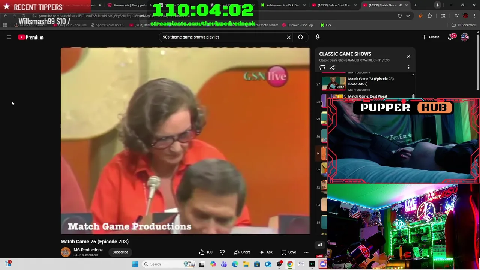The height and width of the screenshot is (270, 480).
Task: Open Chrome extensions puzzle icon
Action: [x=430, y=16]
